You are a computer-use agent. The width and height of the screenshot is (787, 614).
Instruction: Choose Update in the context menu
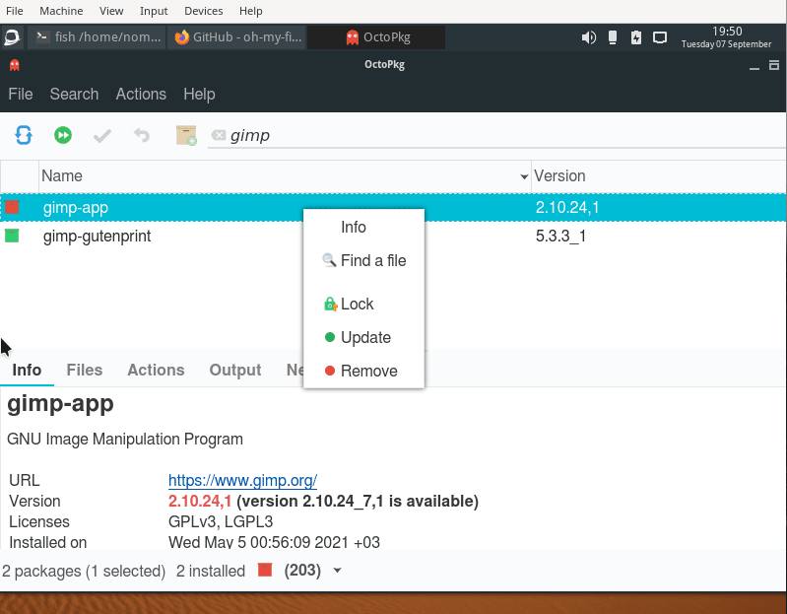point(363,337)
